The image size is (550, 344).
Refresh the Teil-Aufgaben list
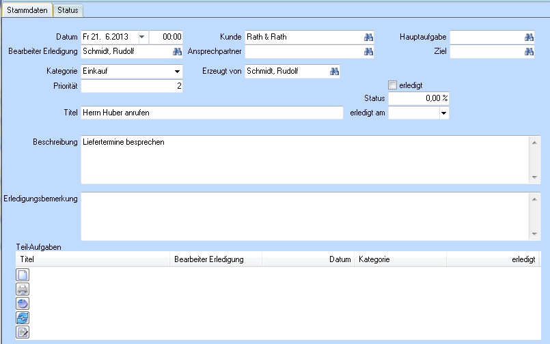coord(23,317)
